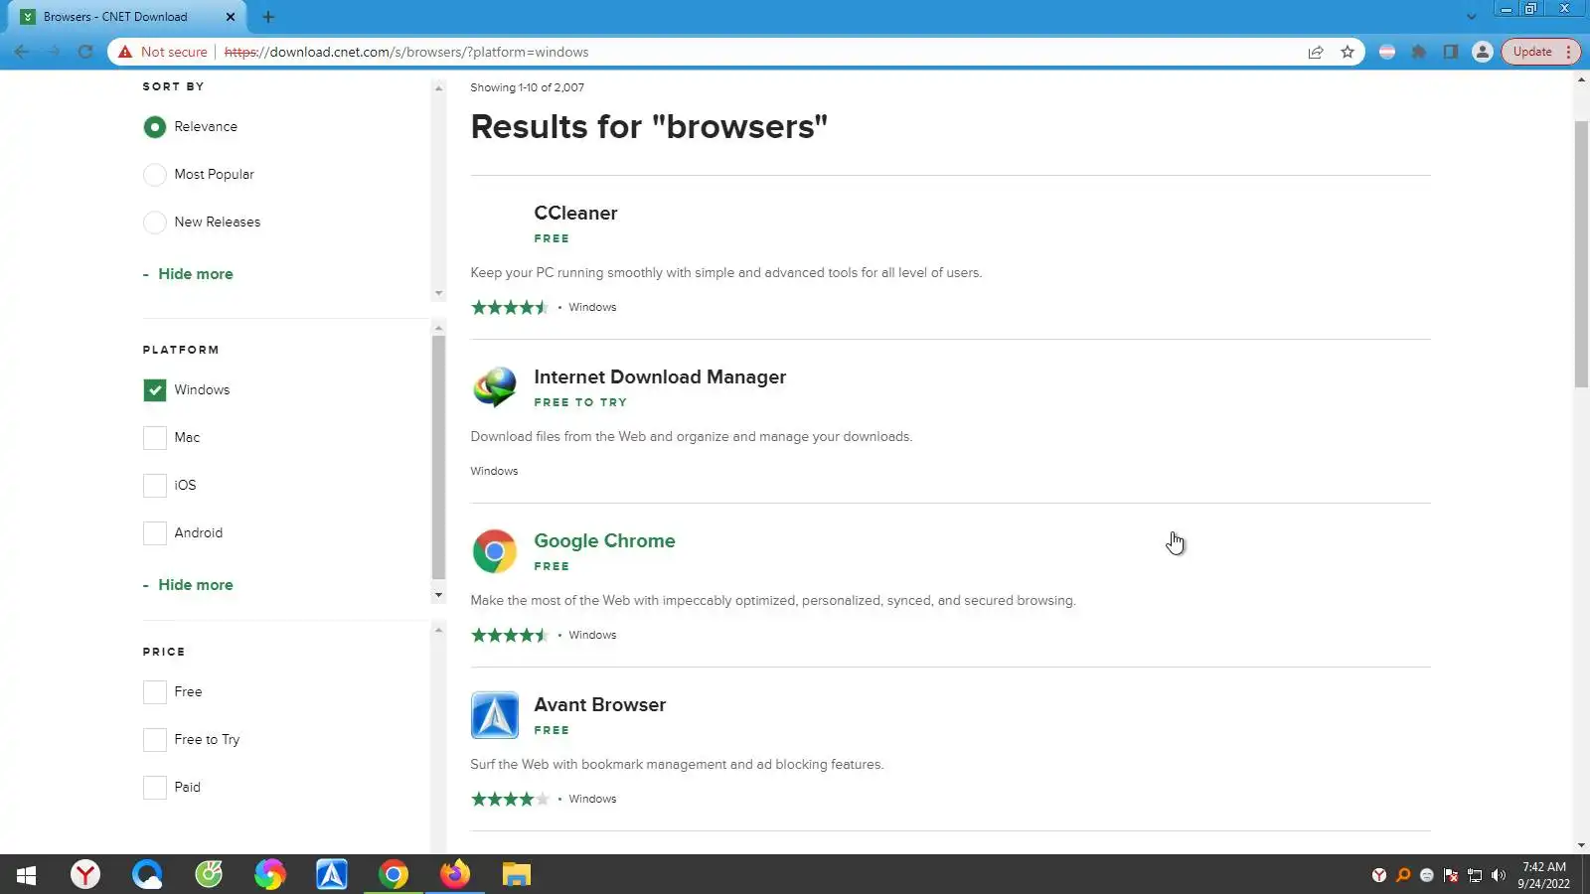This screenshot has width=1590, height=894.
Task: Check the Free price checkbox
Action: click(x=155, y=692)
